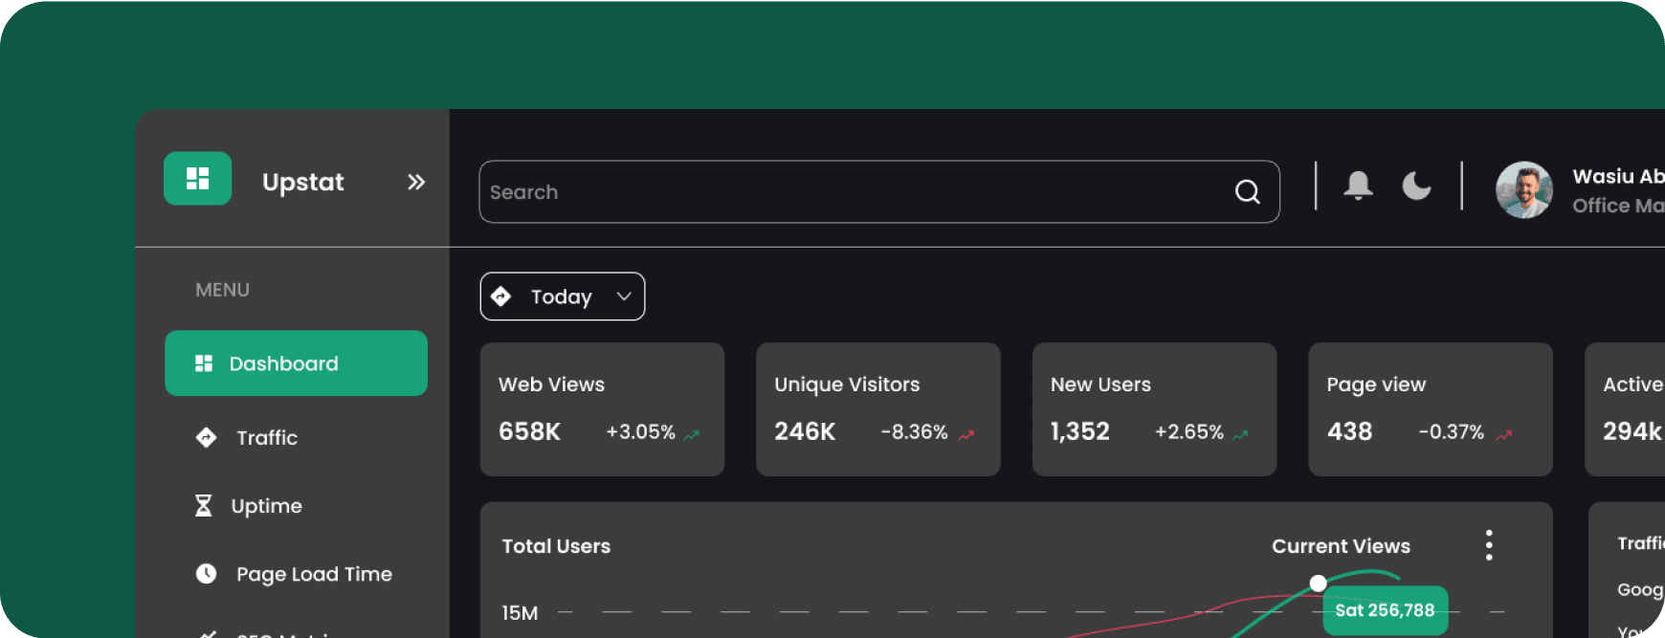Click the Page view -0.37% change
Image resolution: width=1665 pixels, height=638 pixels.
coord(1452,432)
